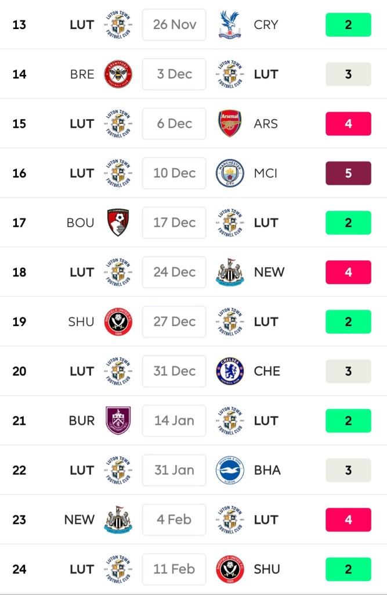Image resolution: width=387 pixels, height=595 pixels.
Task: Click the 31 Jan date button
Action: 174,470
